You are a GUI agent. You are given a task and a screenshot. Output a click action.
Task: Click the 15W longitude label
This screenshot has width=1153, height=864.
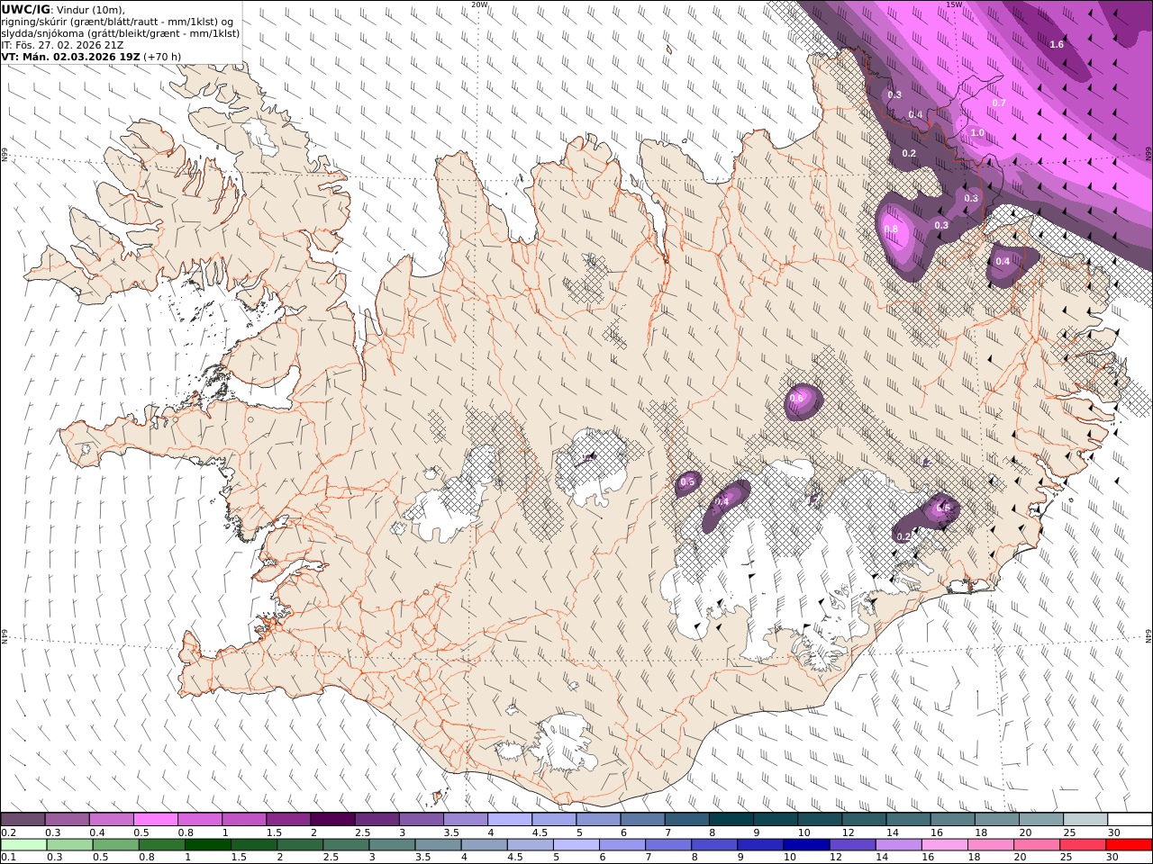(x=954, y=4)
